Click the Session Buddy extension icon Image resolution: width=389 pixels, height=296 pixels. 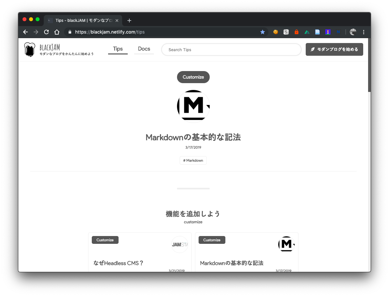[286, 32]
